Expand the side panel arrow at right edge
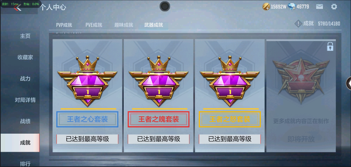Viewport: 351px width, 167px height. click(x=349, y=83)
